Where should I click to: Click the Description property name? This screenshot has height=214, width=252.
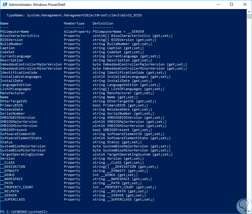pos(11,61)
